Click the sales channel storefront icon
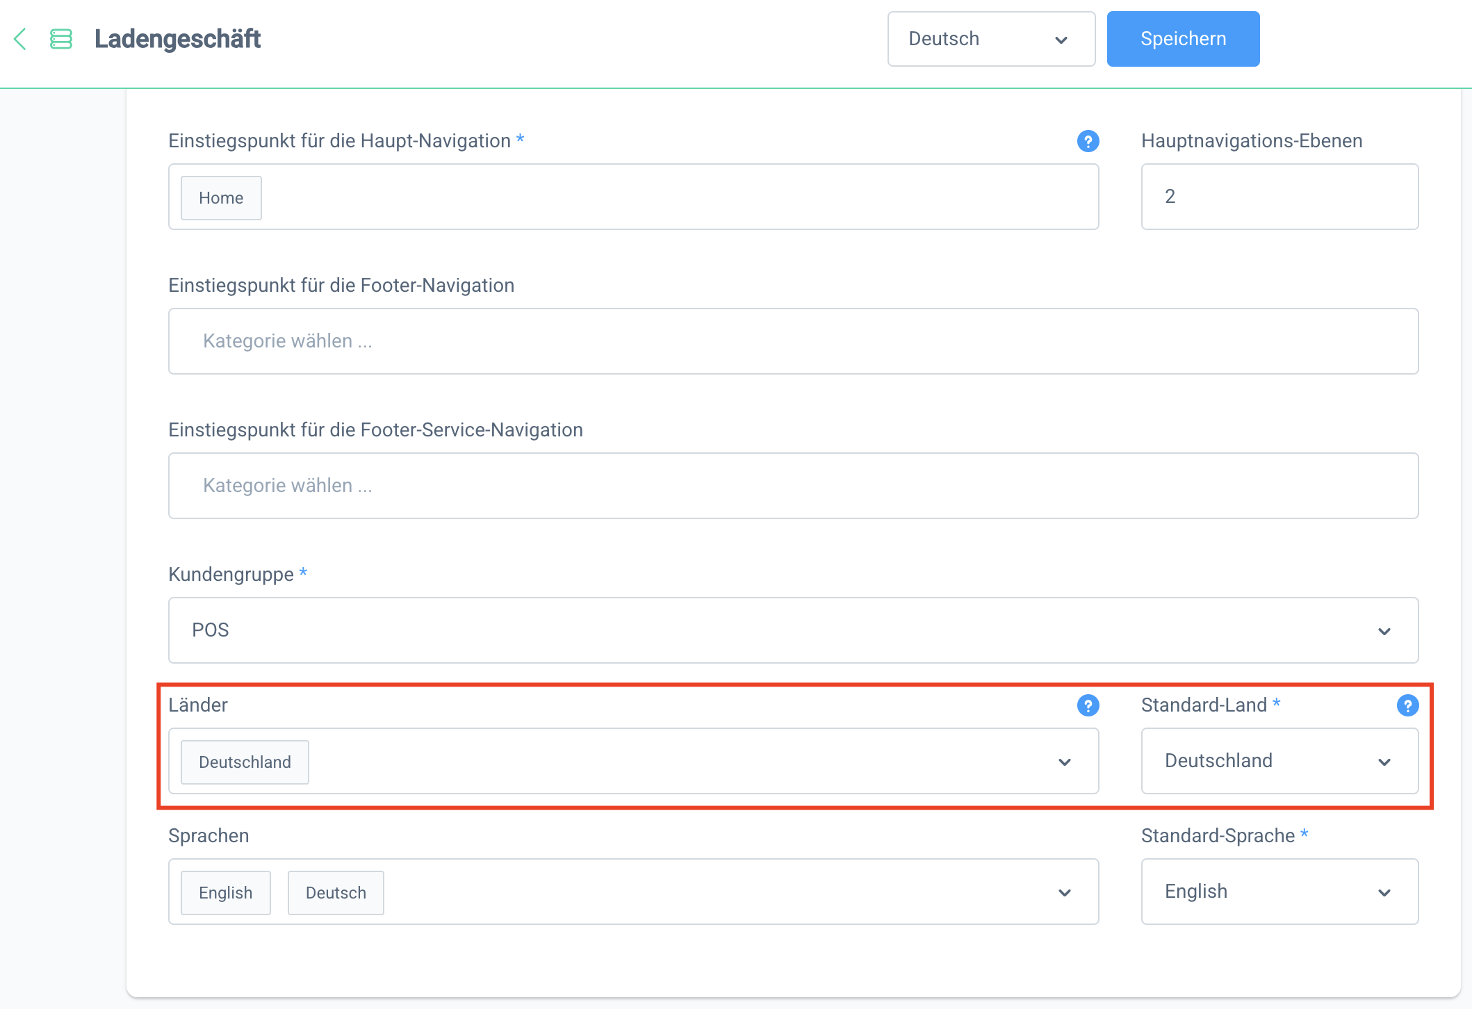1472x1009 pixels. 61,39
